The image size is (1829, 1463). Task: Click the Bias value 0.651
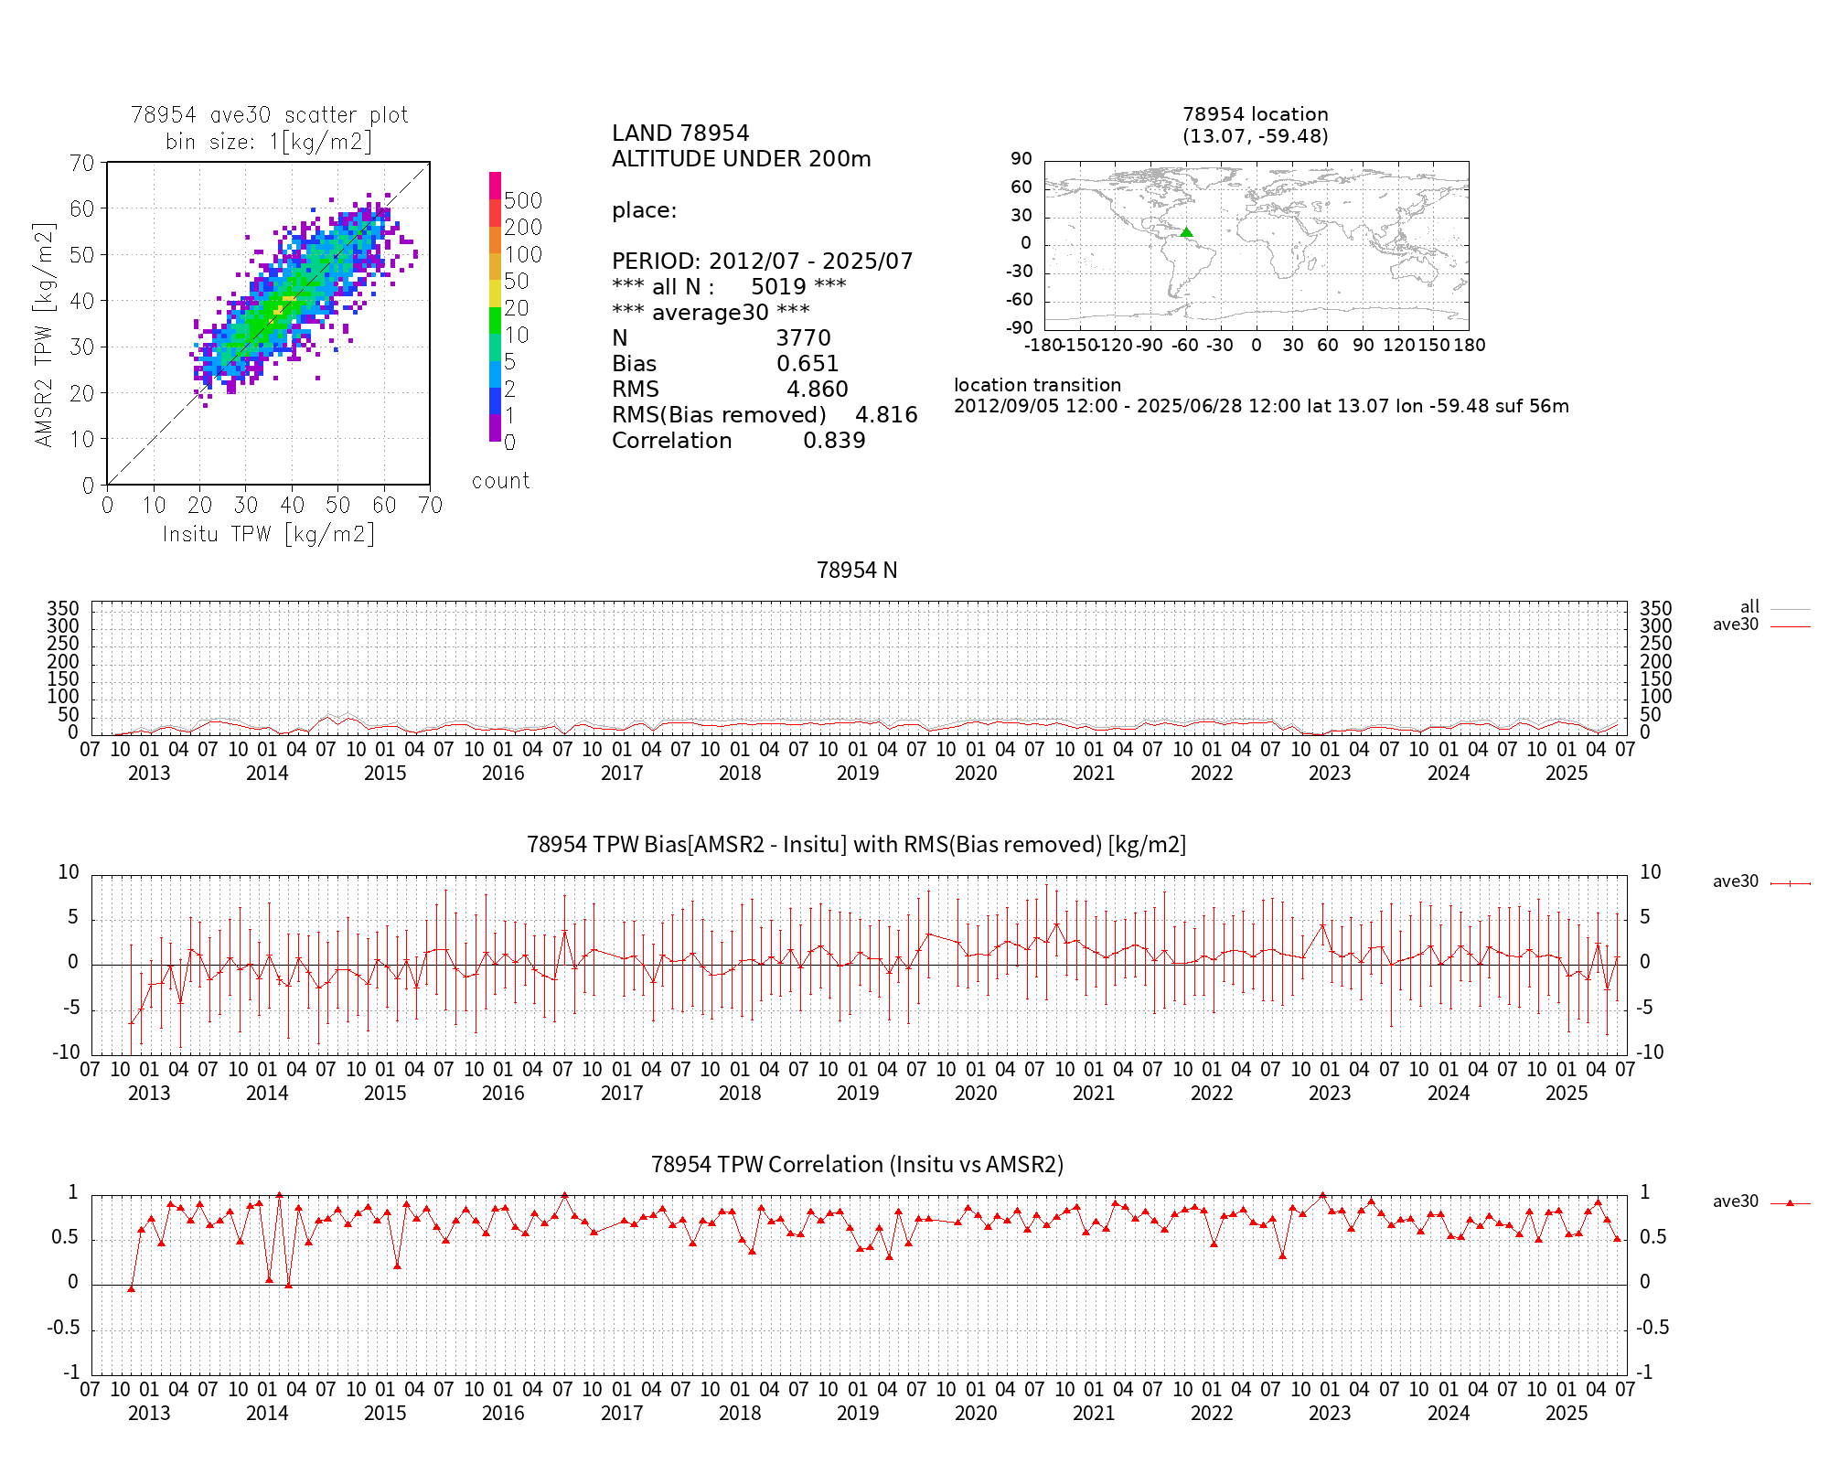pos(808,364)
